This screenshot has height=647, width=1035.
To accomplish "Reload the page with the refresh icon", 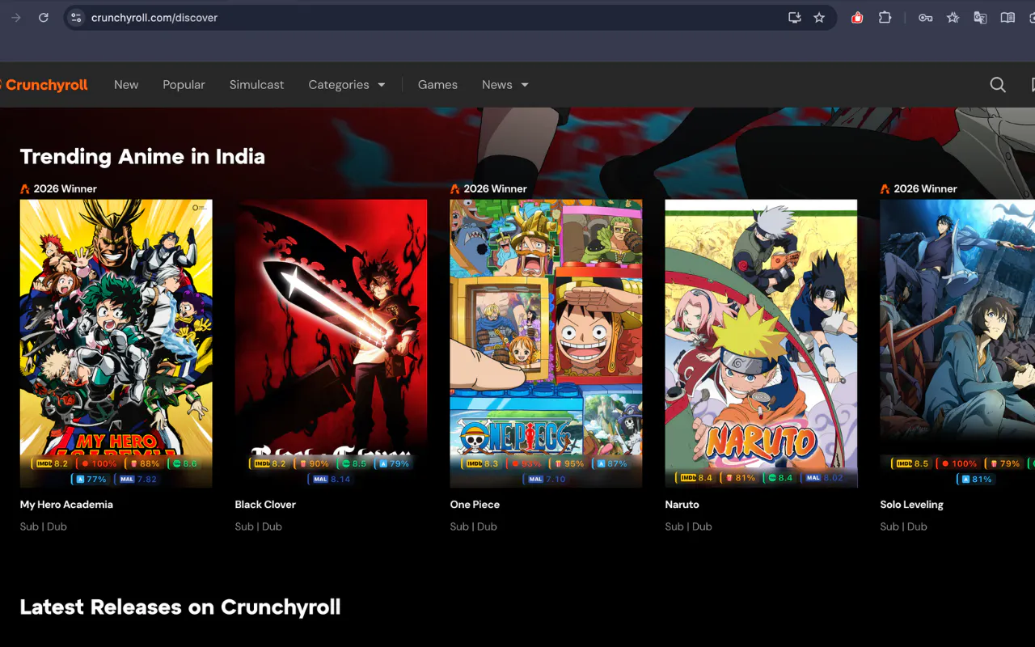I will pyautogui.click(x=44, y=18).
